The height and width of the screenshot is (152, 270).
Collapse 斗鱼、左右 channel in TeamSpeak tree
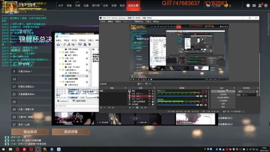tap(60, 58)
